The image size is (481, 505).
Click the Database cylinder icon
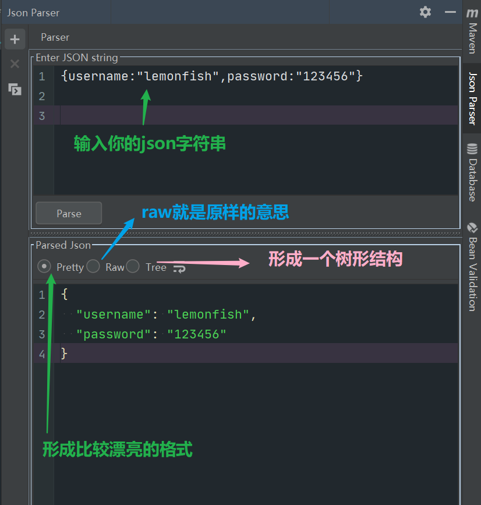point(472,149)
